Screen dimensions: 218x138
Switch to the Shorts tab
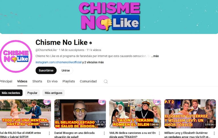pyautogui.click(x=37, y=81)
